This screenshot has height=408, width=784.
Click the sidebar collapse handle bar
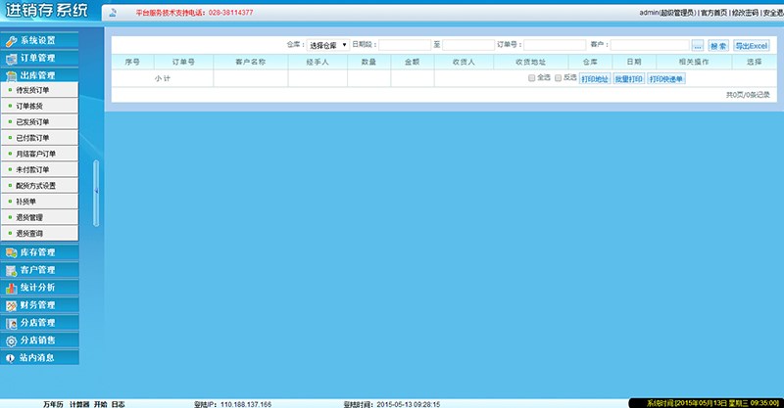pyautogui.click(x=96, y=193)
